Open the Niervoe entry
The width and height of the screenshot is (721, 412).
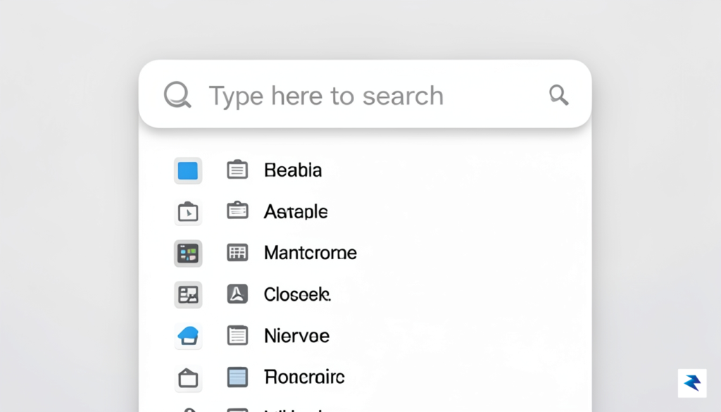296,336
